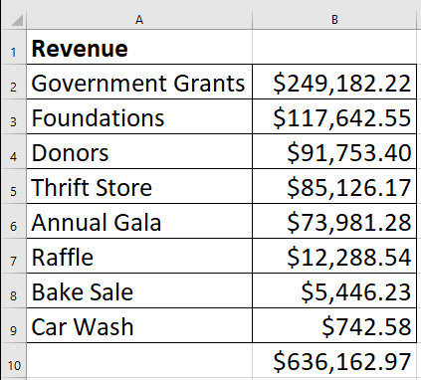This screenshot has height=380, width=421.
Task: Select row 4 header
Action: click(x=14, y=151)
